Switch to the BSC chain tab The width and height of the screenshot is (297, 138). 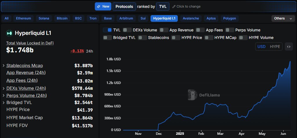[78, 18]
